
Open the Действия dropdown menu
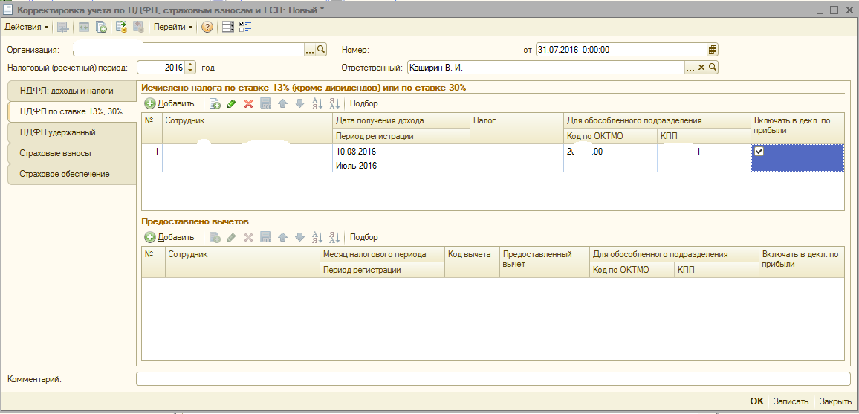coord(27,27)
